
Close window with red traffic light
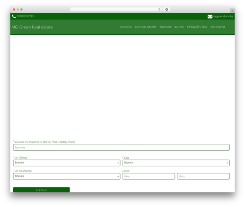[x=14, y=9]
